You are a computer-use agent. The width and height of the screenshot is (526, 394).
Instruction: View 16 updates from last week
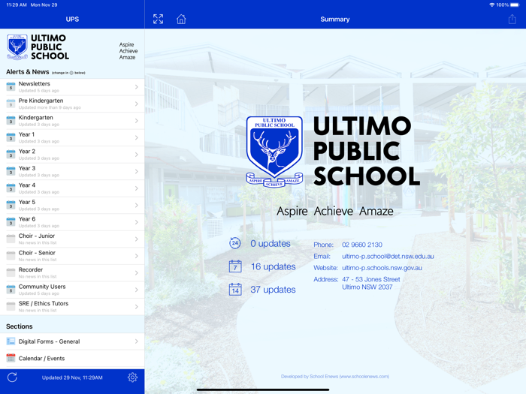coord(273,266)
